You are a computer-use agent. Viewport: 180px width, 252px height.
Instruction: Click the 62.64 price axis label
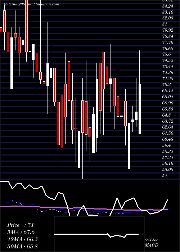pos(168,127)
